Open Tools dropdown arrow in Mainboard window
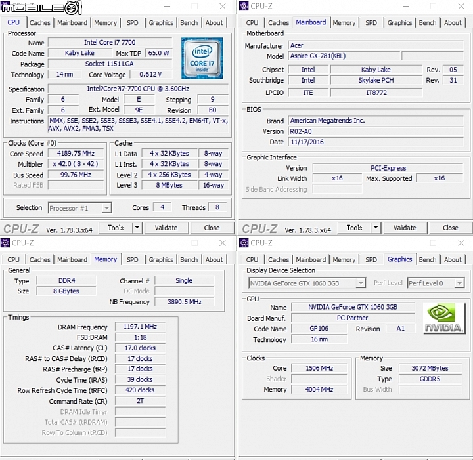The width and height of the screenshot is (473, 460). click(x=376, y=228)
